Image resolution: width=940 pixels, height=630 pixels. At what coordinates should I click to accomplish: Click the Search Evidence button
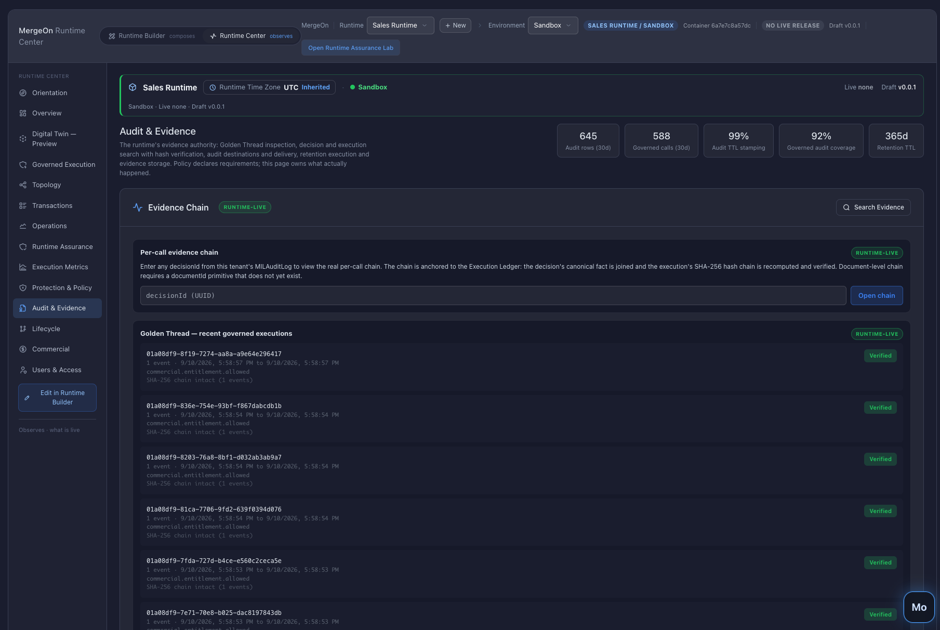click(873, 207)
